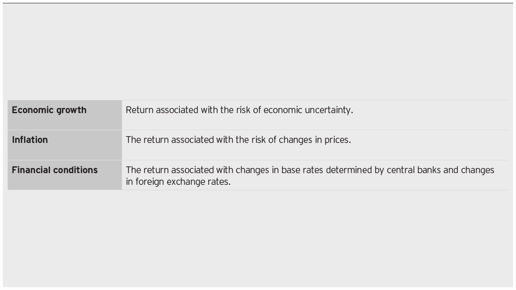Select the changes in prices description sentence

point(238,140)
